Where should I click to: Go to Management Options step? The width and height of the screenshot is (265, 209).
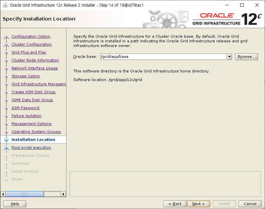tap(31, 124)
